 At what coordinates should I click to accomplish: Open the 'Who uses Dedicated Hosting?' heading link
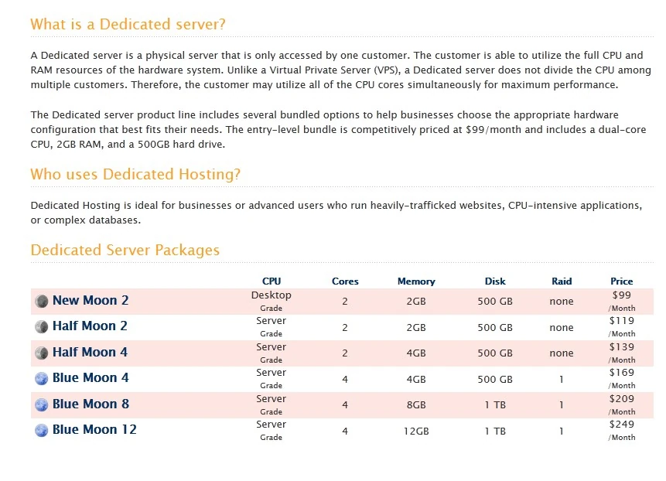coord(135,174)
